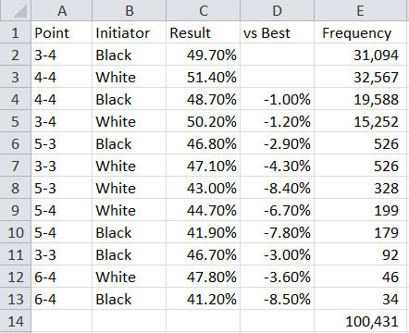Image resolution: width=409 pixels, height=333 pixels.
Task: Select column D header
Action: (x=277, y=10)
